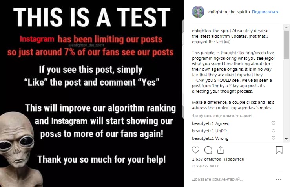The width and height of the screenshot is (290, 187).
Task: Click the THIS IS A TEST post image
Action: [x=92, y=93]
